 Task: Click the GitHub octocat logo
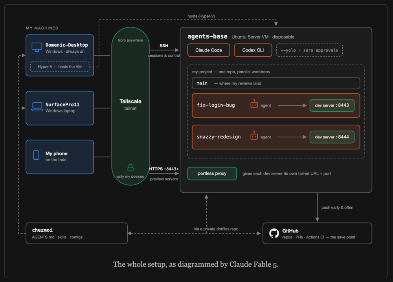(x=274, y=233)
